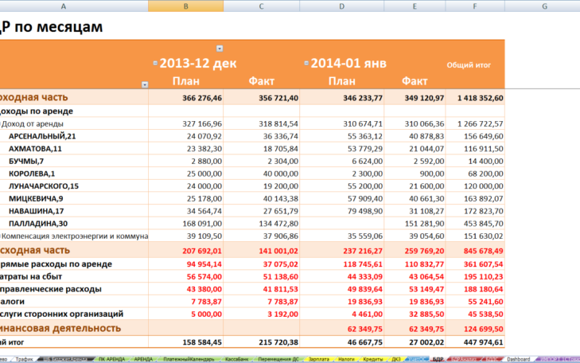
Task: Select column G header
Action: pos(544,6)
